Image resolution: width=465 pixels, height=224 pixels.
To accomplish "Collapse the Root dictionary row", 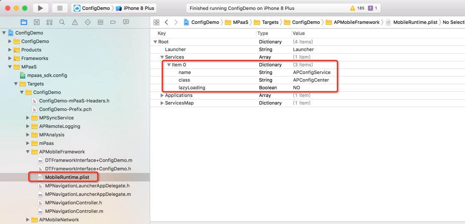I will (155, 42).
